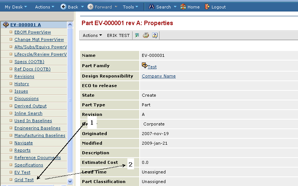This screenshot has height=186, width=298.
Task: Open the My Desk dropdown menu
Action: click(16, 7)
